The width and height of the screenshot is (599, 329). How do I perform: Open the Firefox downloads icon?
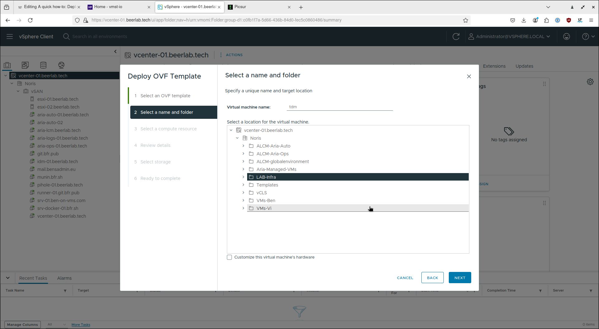tap(524, 20)
